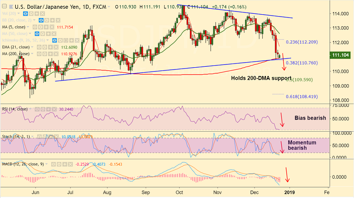Image resolution: width=354 pixels, height=198 pixels.
Task: Click the plus icon on MA (200, close) row
Action: (x=50, y=54)
